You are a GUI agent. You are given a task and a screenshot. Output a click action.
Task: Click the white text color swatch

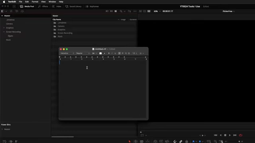(100, 53)
